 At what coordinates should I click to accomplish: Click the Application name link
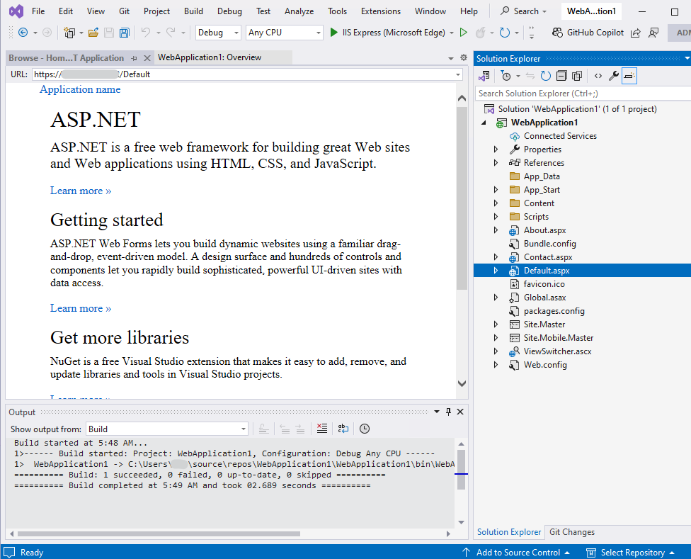tap(80, 89)
